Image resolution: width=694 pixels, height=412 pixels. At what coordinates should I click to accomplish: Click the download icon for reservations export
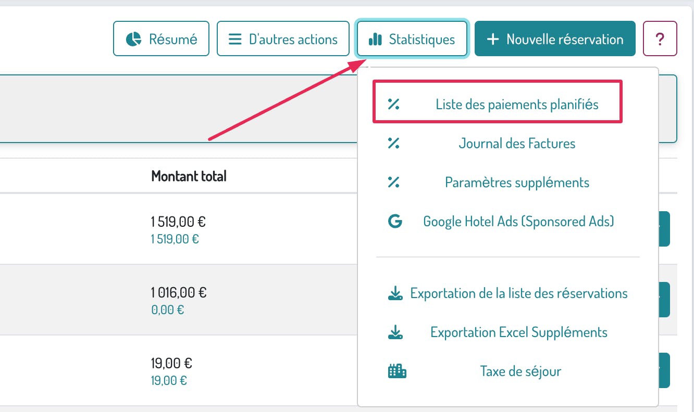395,293
